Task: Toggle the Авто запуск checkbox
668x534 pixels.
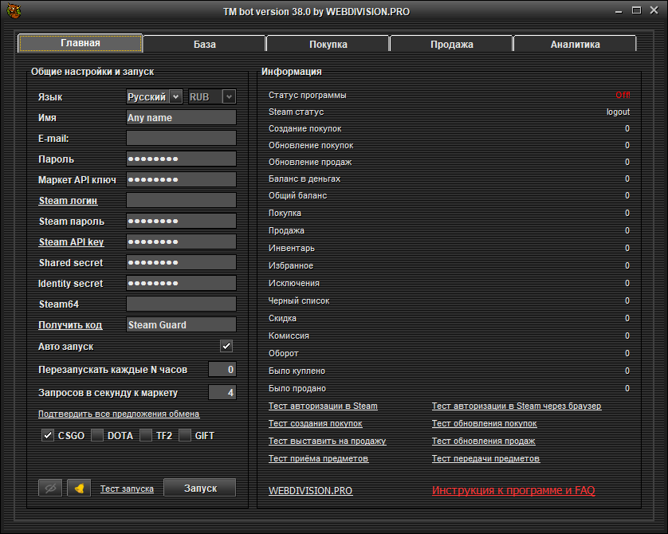Action: point(226,346)
